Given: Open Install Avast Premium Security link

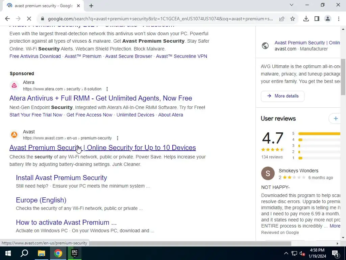Looking at the screenshot, I should click(61, 178).
